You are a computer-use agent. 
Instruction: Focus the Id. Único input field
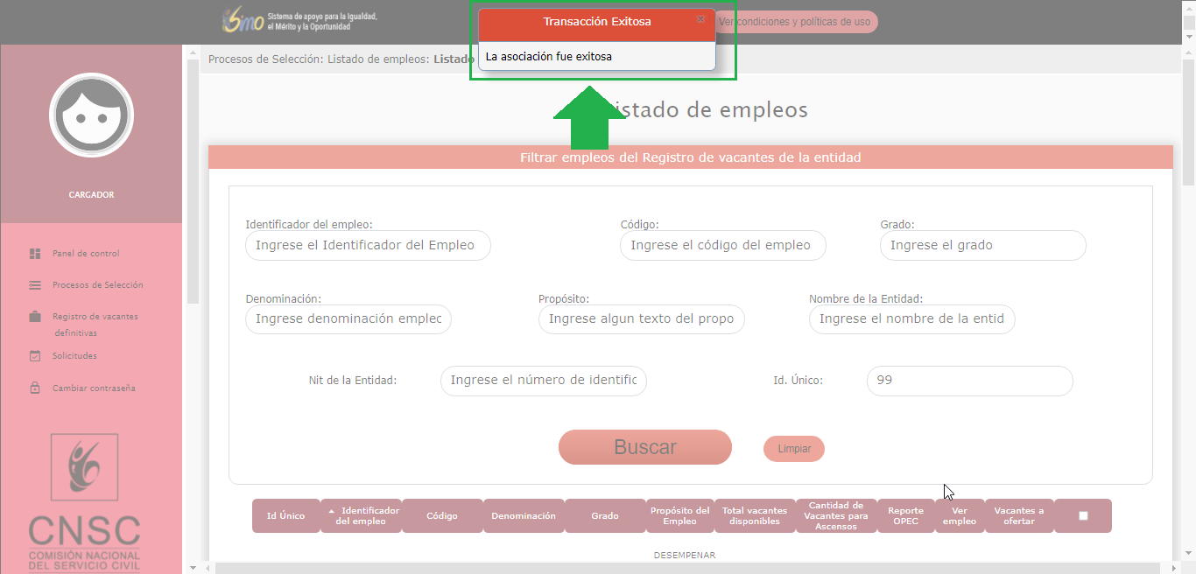point(969,381)
